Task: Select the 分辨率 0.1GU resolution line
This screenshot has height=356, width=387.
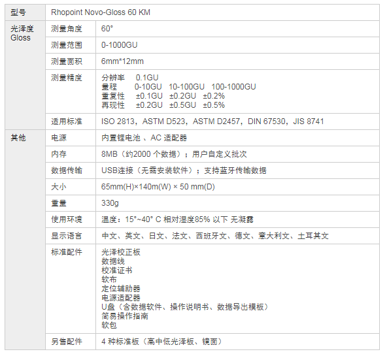Action: (x=130, y=78)
